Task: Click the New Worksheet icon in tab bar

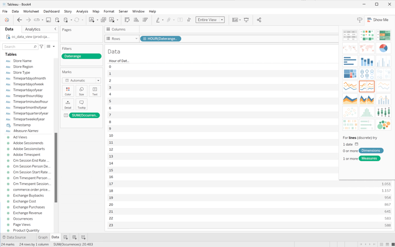Action: (65, 237)
